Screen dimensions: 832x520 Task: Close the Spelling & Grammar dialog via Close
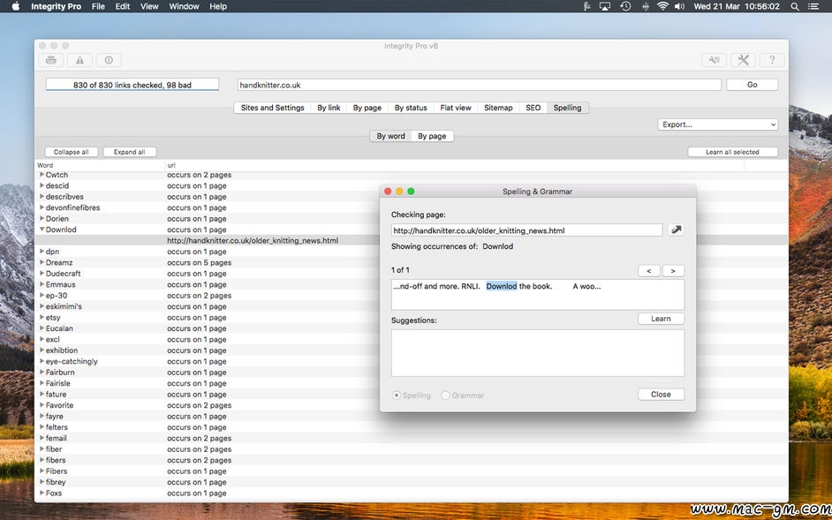click(662, 395)
